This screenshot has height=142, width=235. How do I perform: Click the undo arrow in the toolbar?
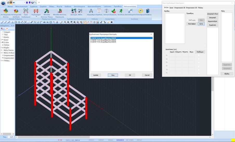[x=101, y=22]
